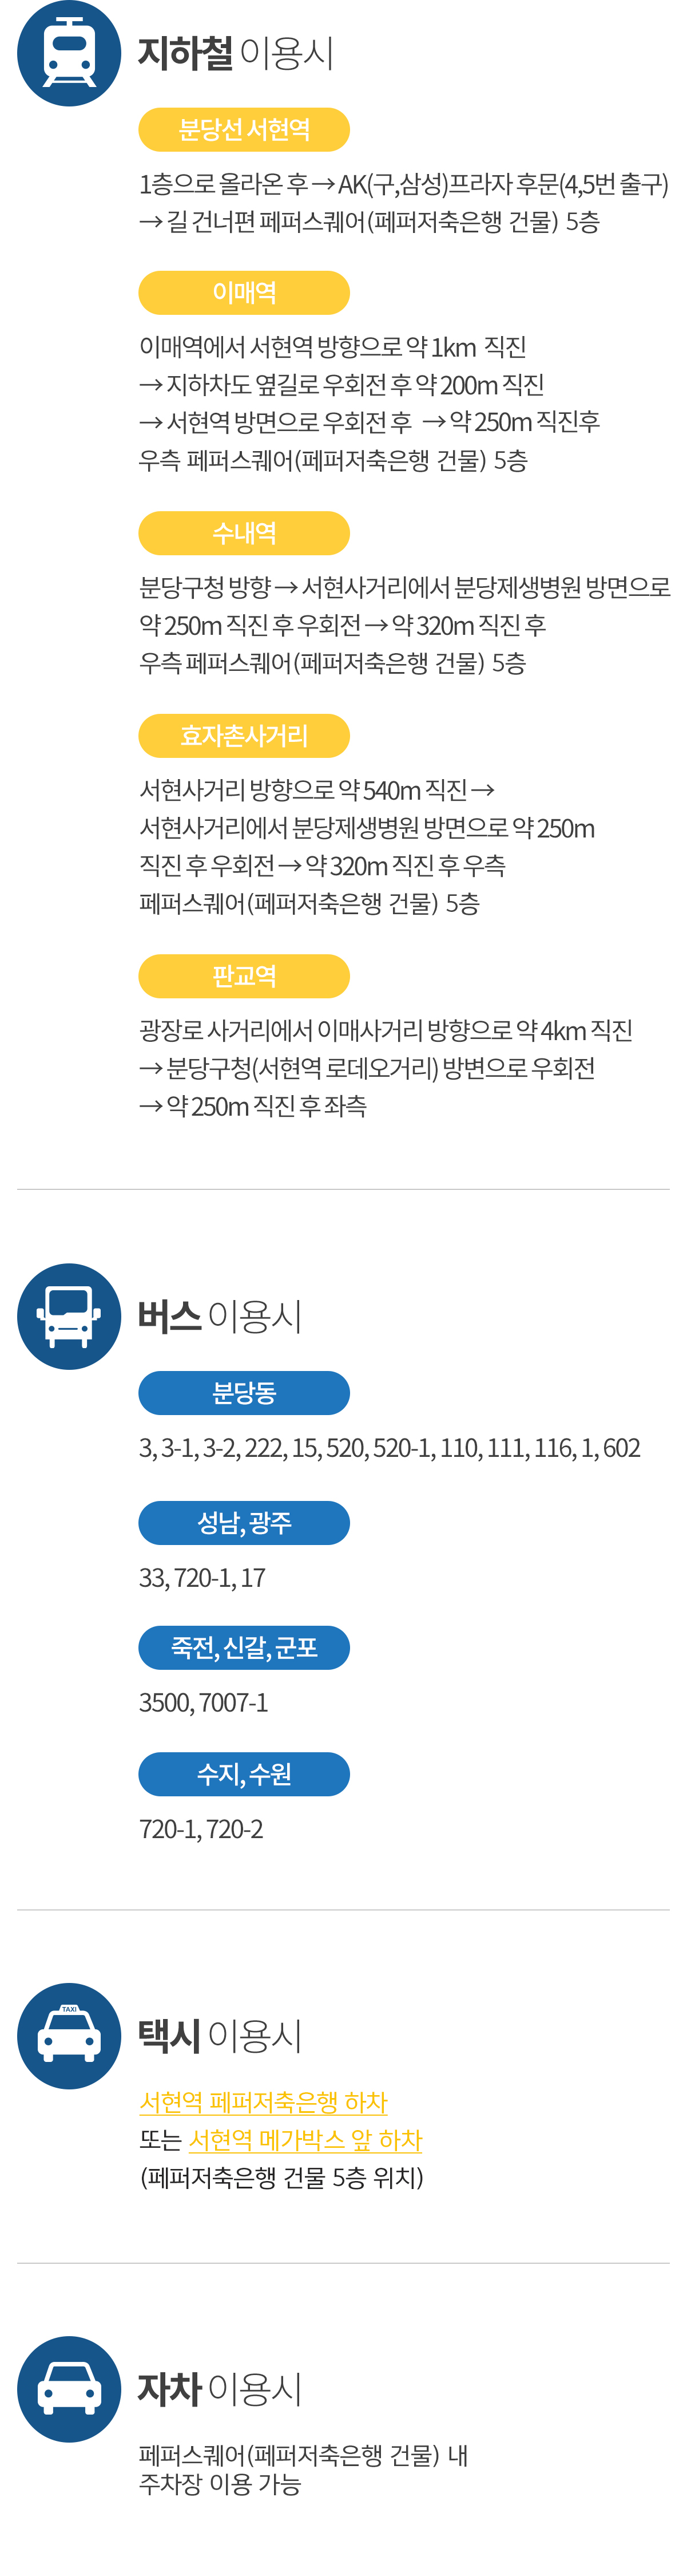Select the 죽전, 신갈, 군포 blue label
The height and width of the screenshot is (2576, 687).
[x=244, y=1648]
